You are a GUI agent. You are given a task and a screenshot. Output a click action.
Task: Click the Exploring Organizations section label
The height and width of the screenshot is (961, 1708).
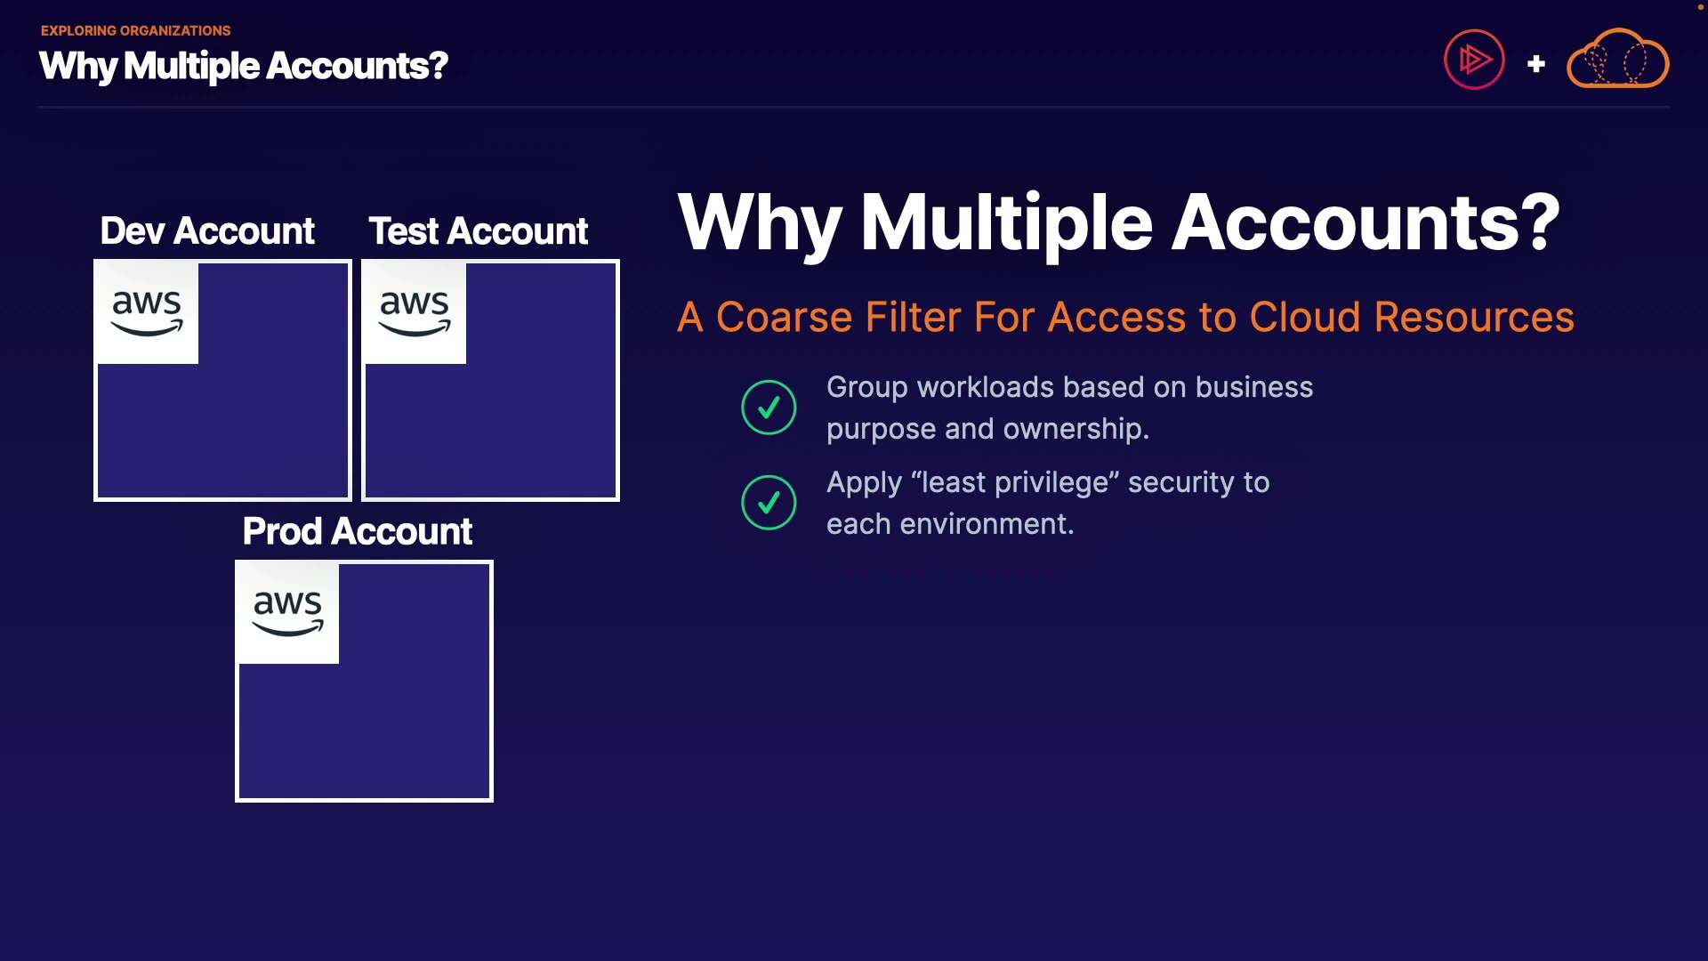tap(135, 30)
